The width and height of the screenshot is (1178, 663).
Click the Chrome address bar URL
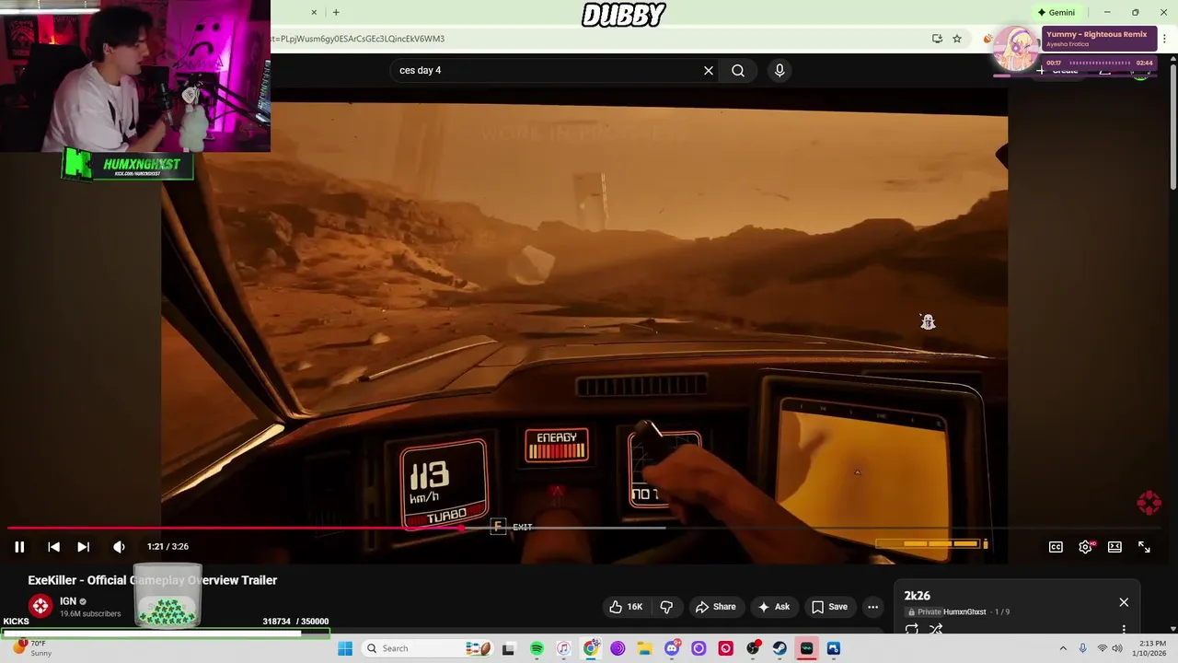pyautogui.click(x=358, y=39)
